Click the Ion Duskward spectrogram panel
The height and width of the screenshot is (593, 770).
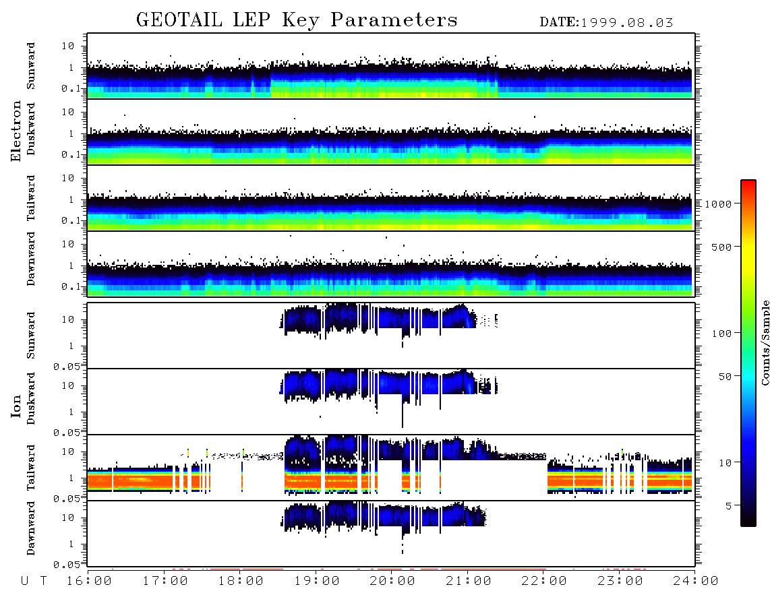391,401
